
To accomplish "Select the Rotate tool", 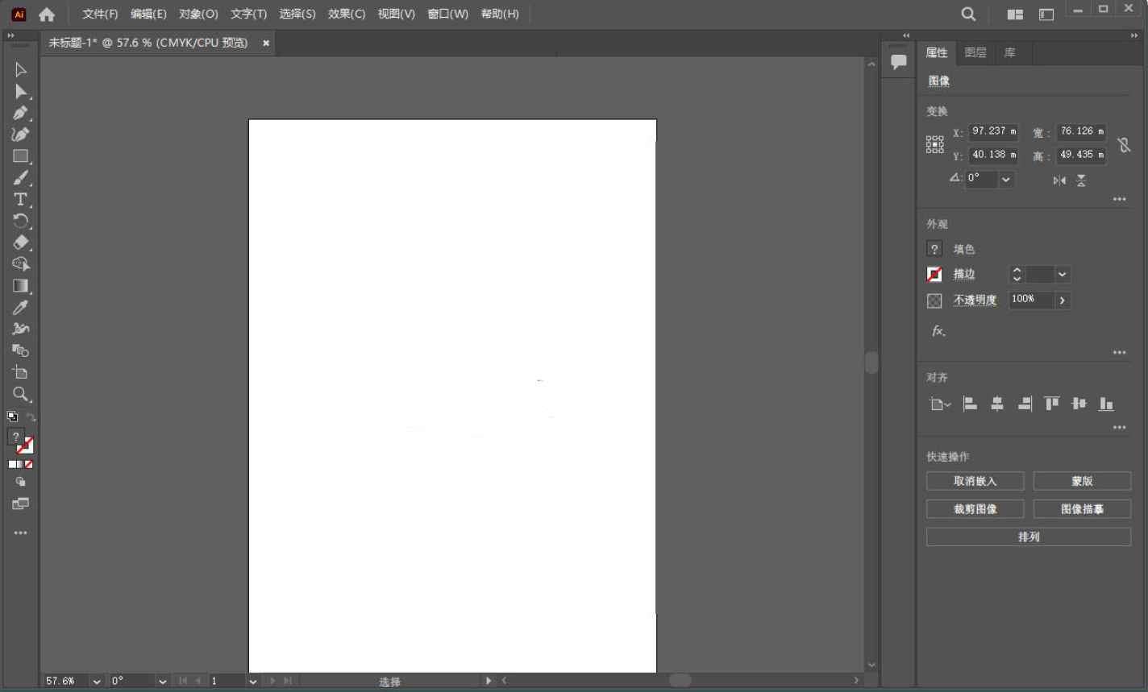I will [21, 221].
